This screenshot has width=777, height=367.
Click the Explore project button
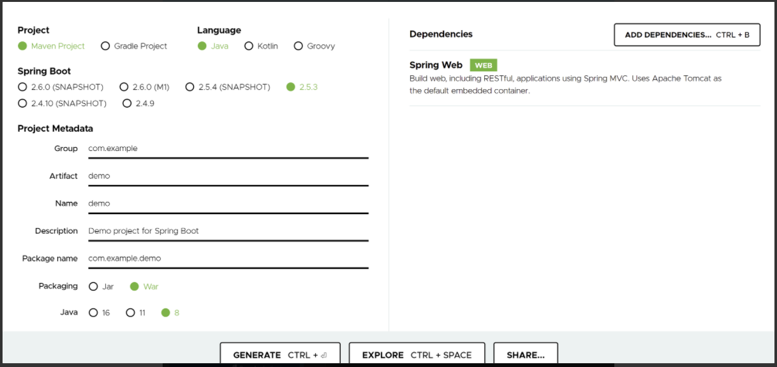point(417,355)
